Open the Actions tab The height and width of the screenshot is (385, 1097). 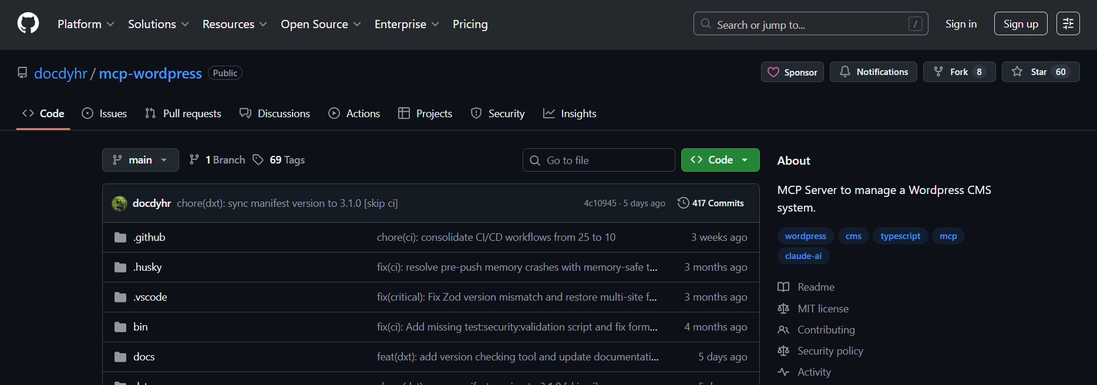[x=354, y=114]
